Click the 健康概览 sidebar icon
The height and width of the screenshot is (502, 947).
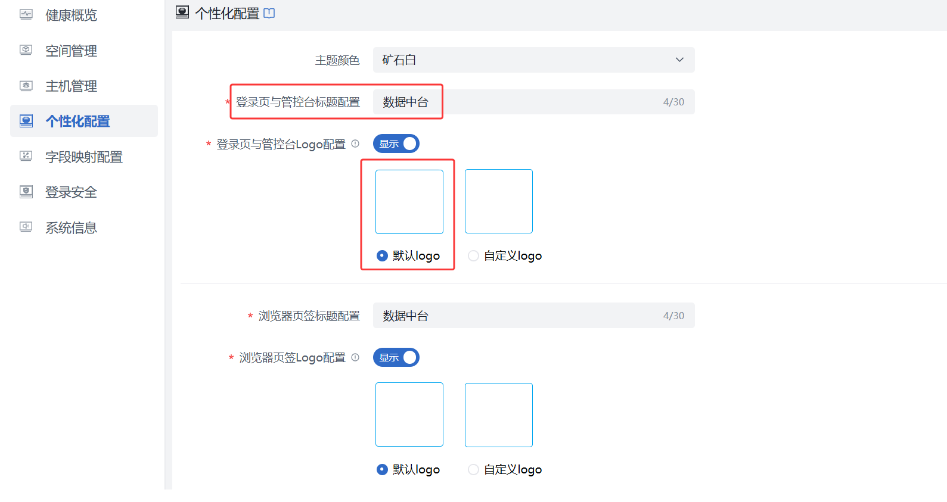pos(26,15)
